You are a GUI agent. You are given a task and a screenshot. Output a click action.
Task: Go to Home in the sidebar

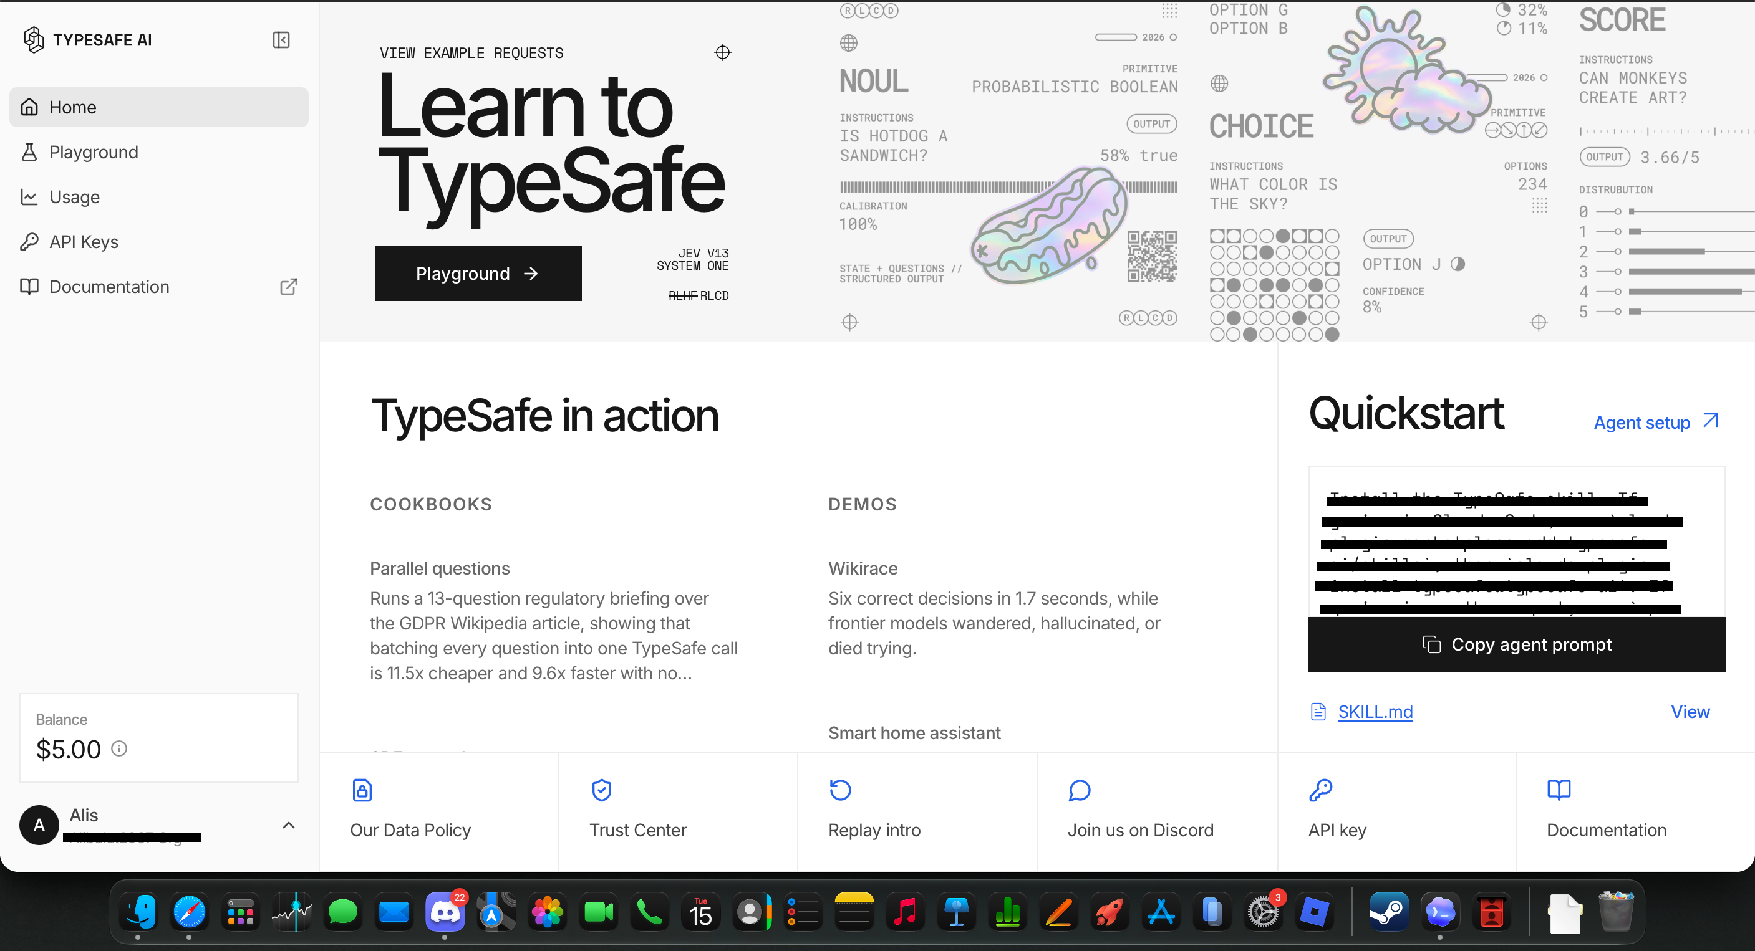pos(159,107)
